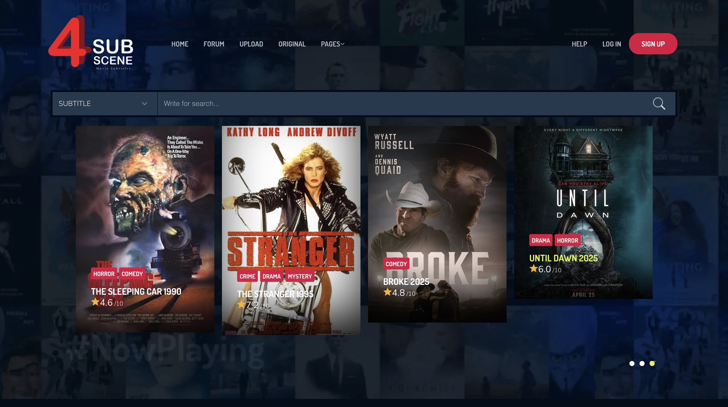
Task: Select the second carousel pagination dot
Action: (x=642, y=364)
